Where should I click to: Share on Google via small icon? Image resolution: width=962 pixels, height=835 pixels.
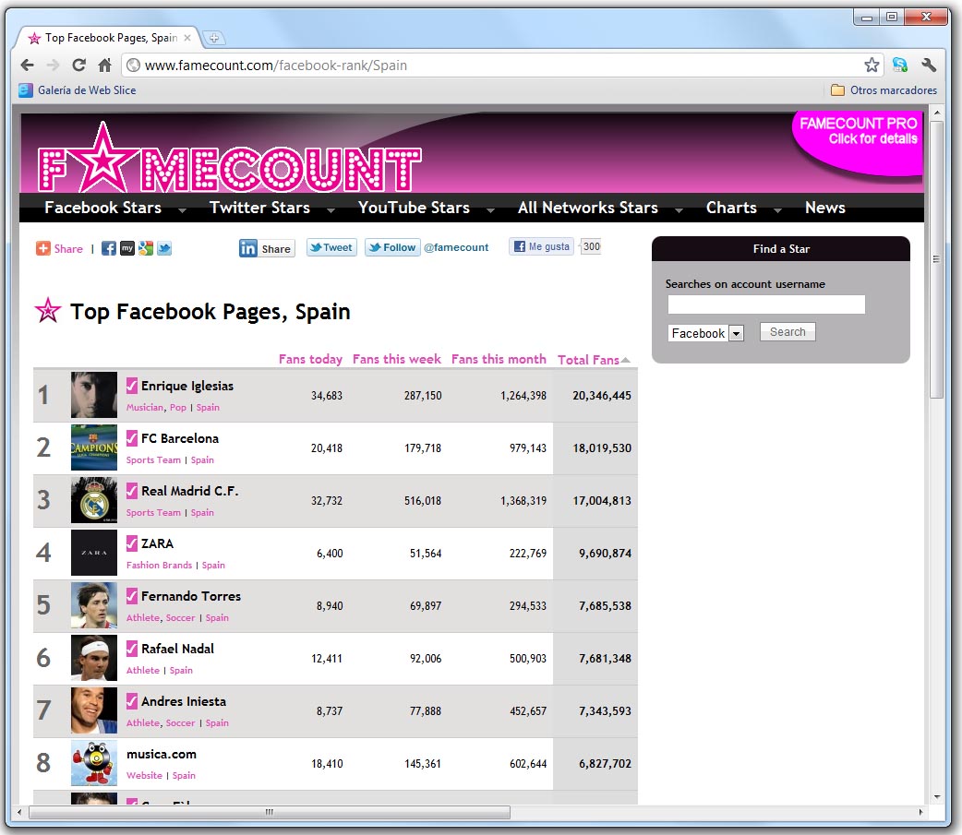click(x=145, y=248)
